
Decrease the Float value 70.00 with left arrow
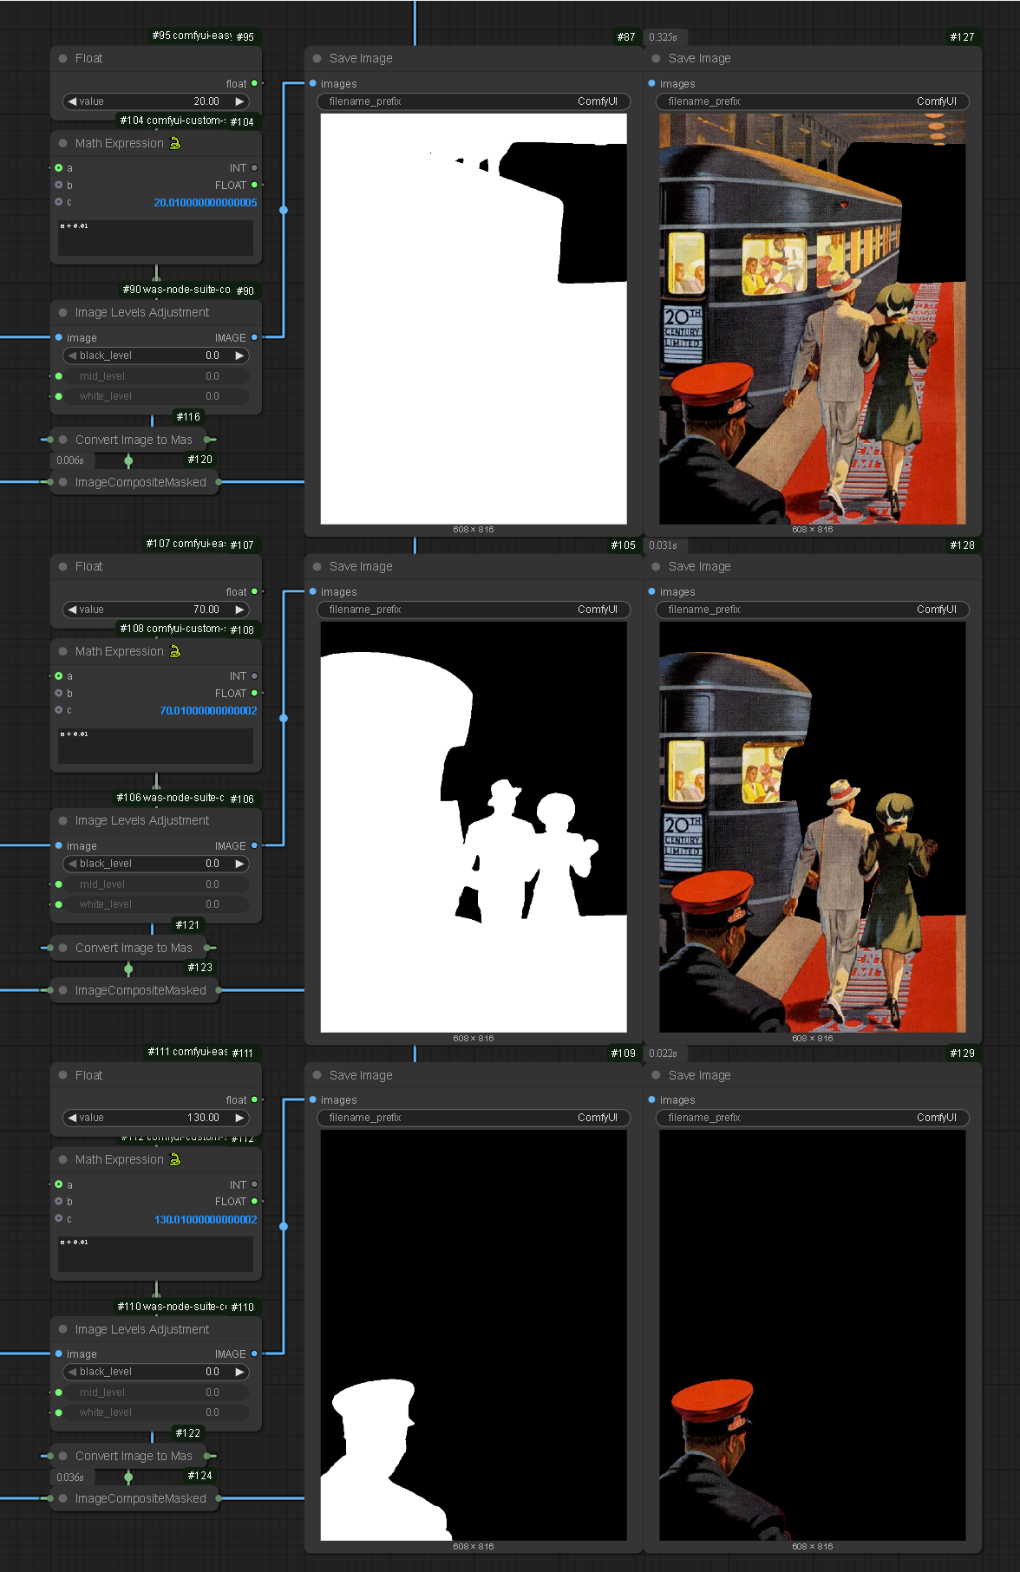[72, 610]
